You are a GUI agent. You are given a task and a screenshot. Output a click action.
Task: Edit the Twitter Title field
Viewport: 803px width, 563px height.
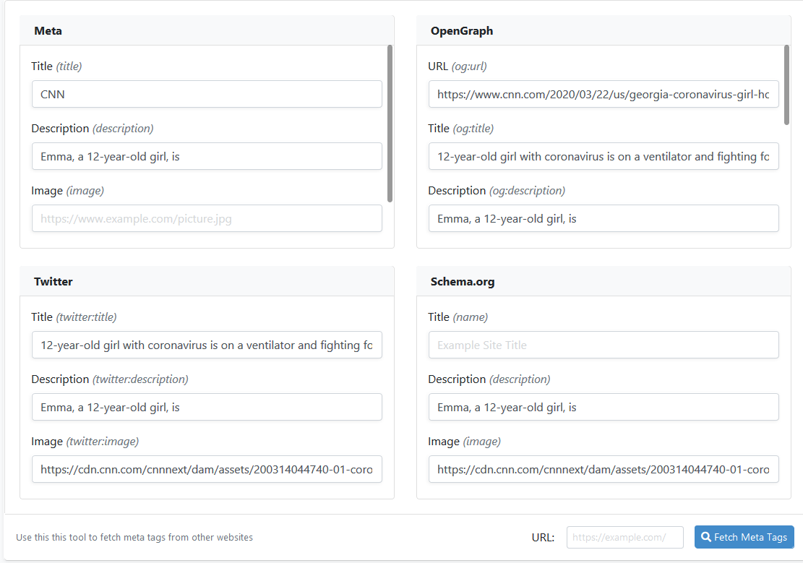tap(207, 345)
